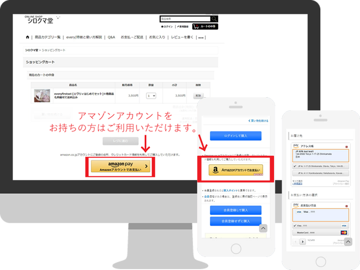
Task: Tap the 会員登録して購入 button
Action: (x=236, y=210)
